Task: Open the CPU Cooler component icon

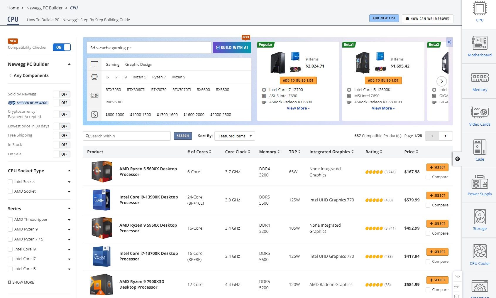Action: tap(480, 251)
